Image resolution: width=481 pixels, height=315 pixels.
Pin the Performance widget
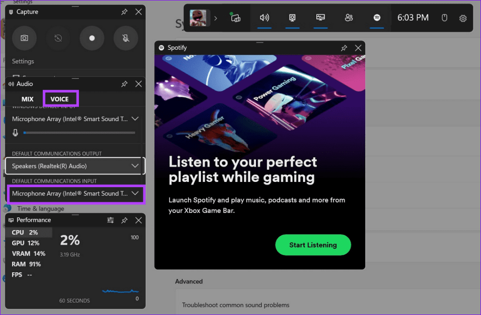(124, 220)
